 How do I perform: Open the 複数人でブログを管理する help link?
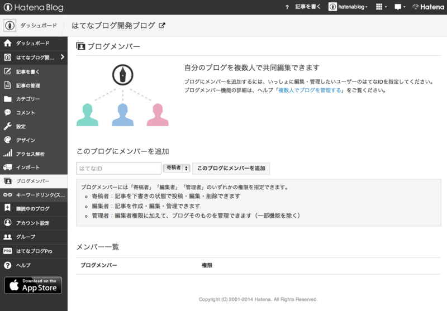point(310,90)
